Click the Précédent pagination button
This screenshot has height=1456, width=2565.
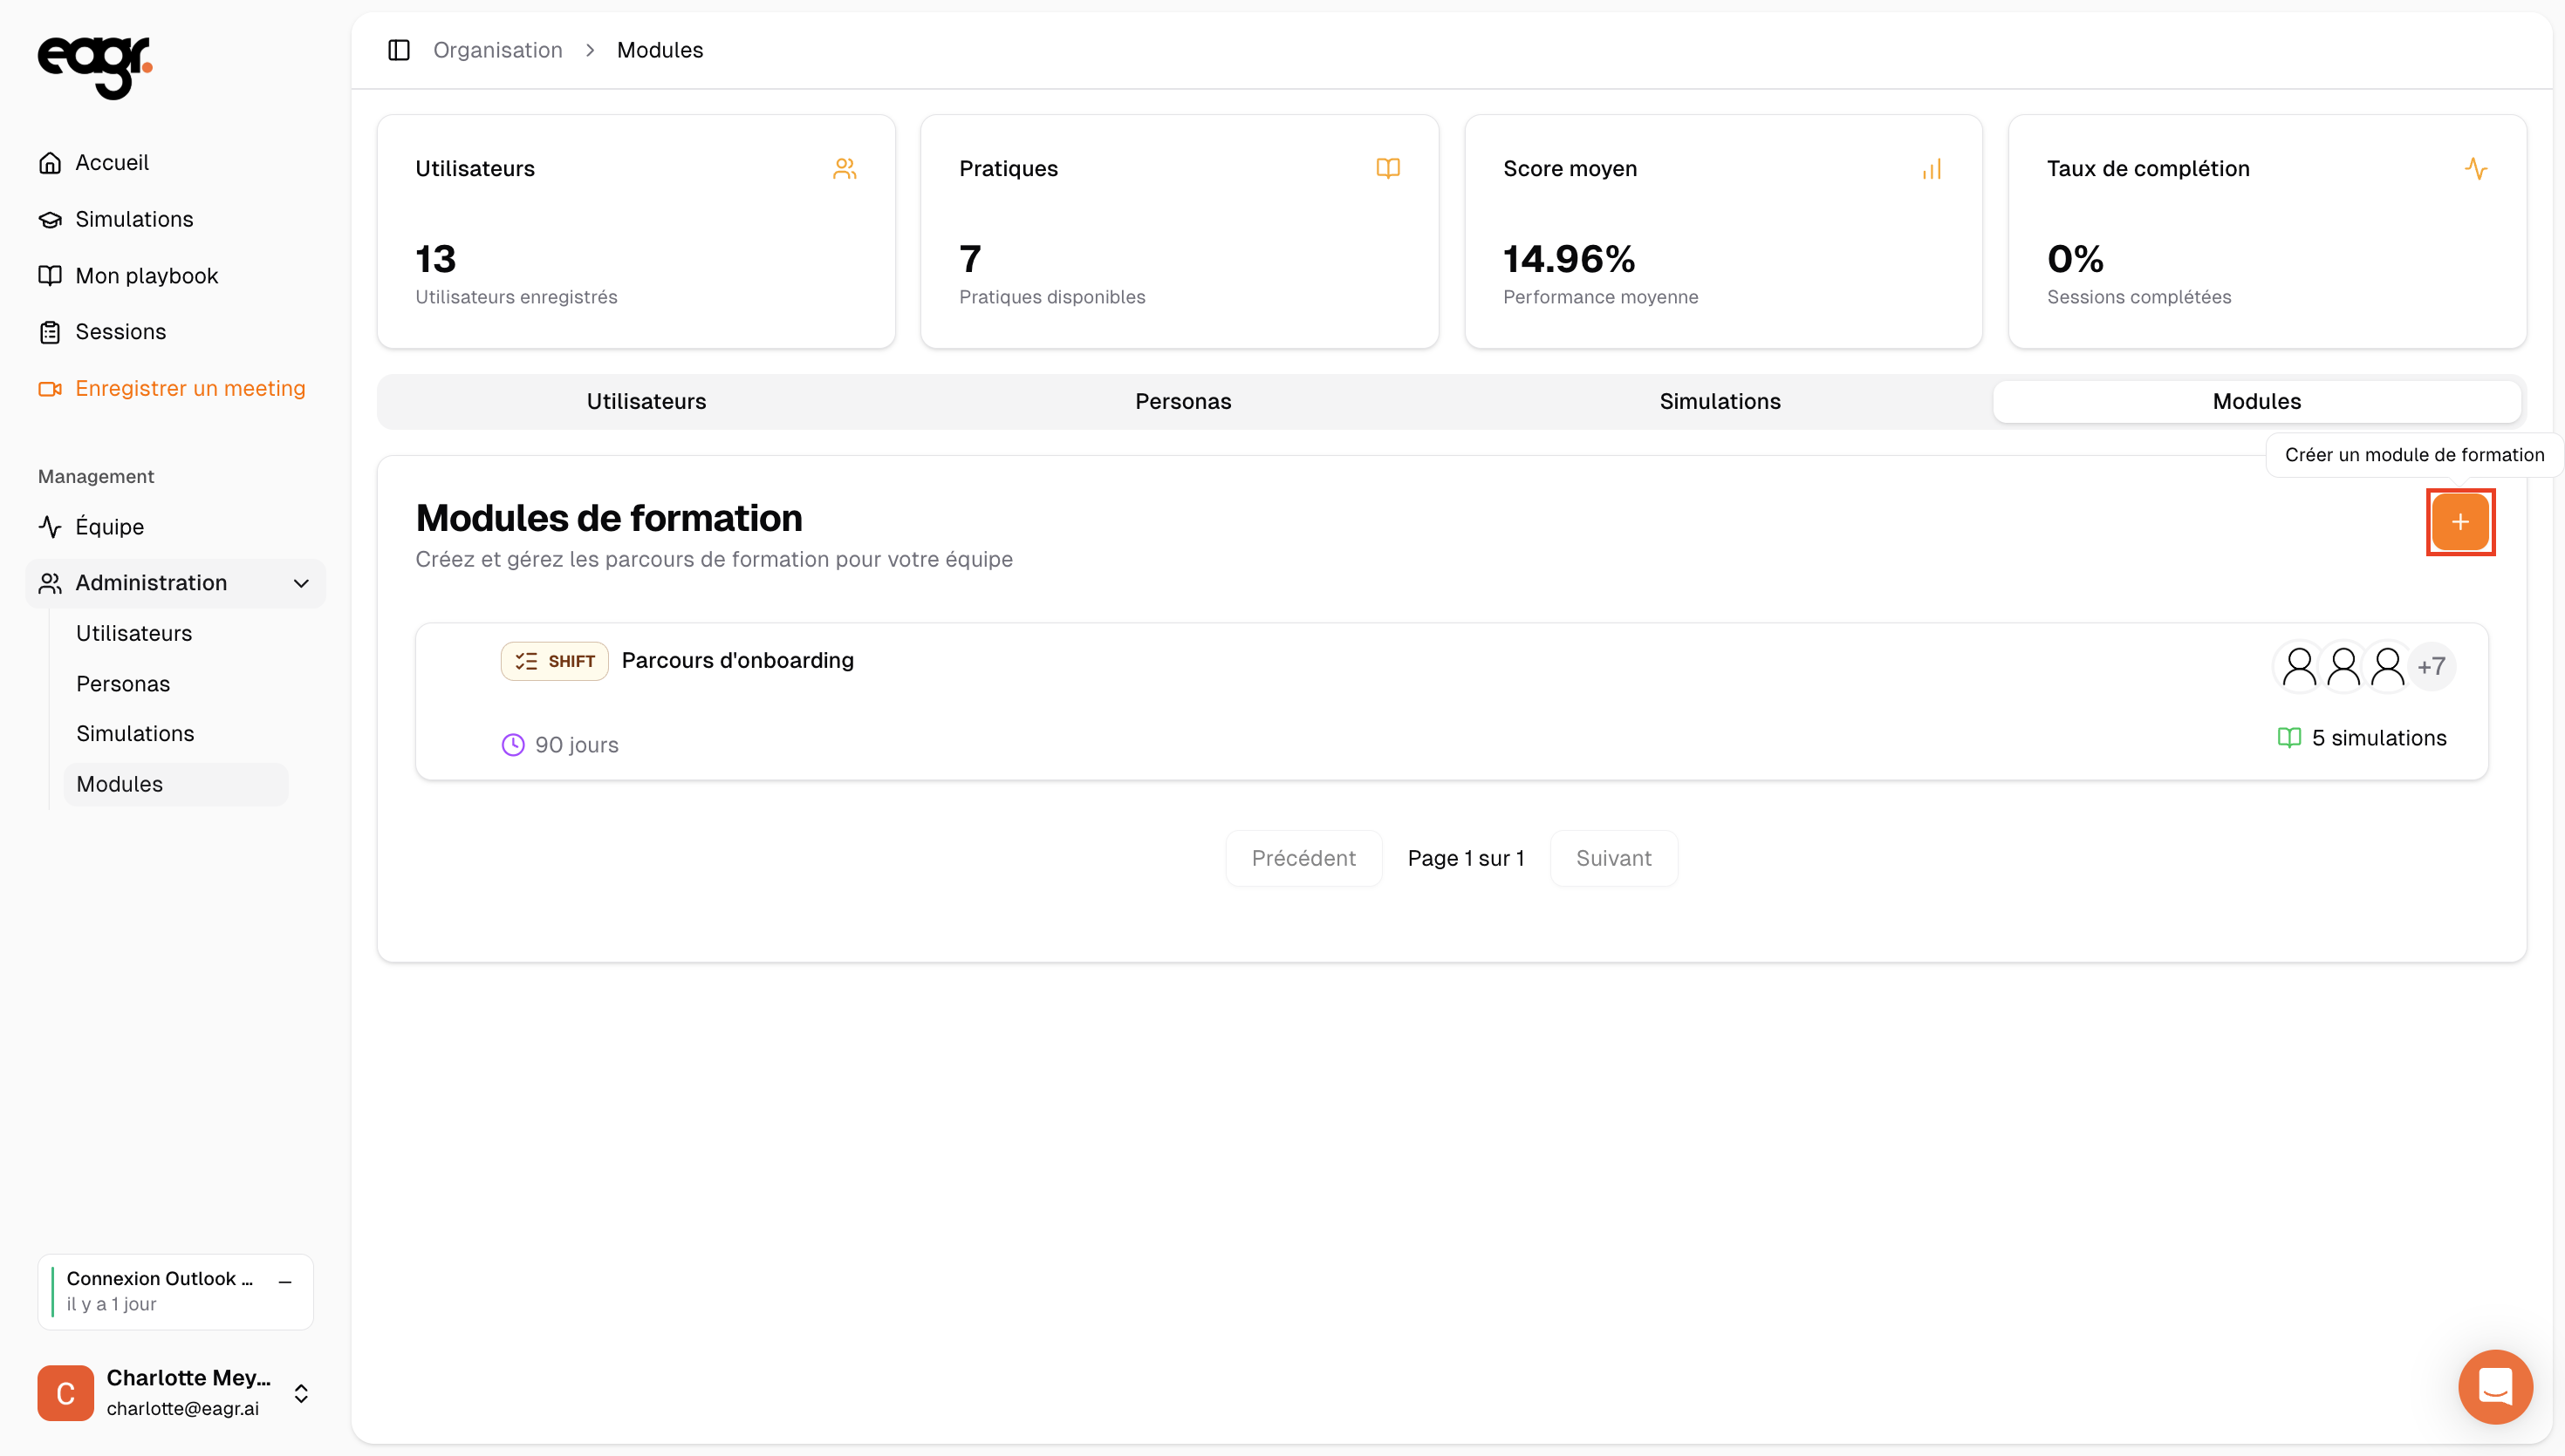click(x=1303, y=858)
